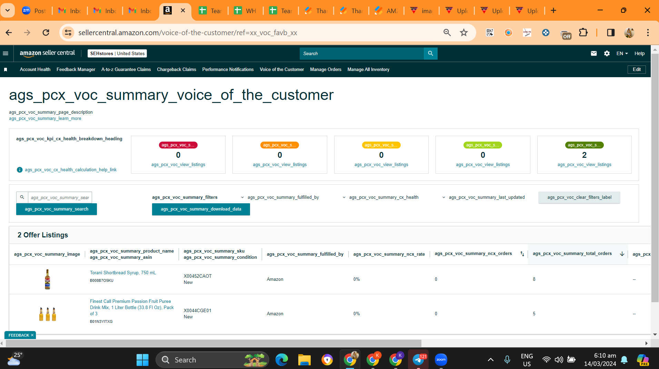Click the ags_pcx_voc_summary_search button
Viewport: 659px width, 369px height.
coord(57,209)
